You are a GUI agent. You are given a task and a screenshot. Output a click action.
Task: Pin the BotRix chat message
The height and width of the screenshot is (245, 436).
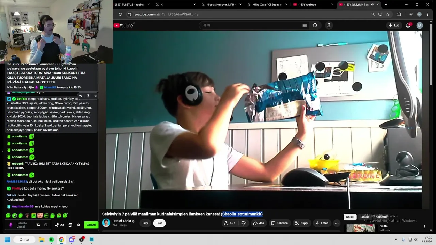(x=88, y=96)
